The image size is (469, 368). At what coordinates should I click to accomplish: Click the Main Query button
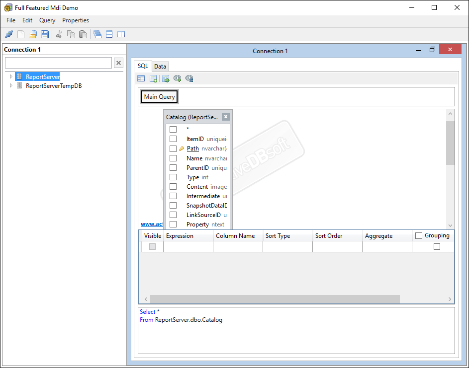point(159,96)
